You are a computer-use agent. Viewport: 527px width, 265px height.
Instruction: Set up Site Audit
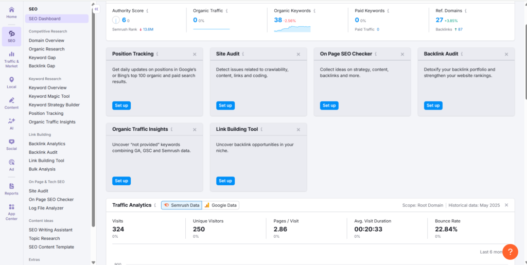[x=225, y=105]
